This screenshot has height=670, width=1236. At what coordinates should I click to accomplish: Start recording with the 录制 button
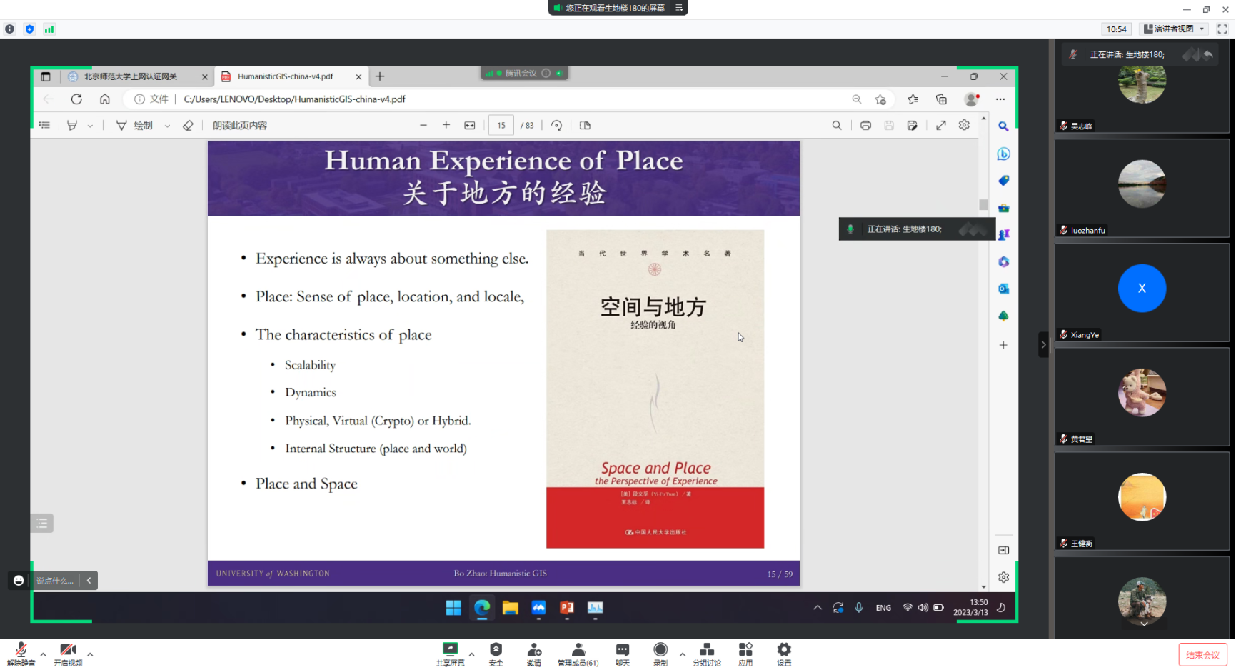click(x=660, y=650)
